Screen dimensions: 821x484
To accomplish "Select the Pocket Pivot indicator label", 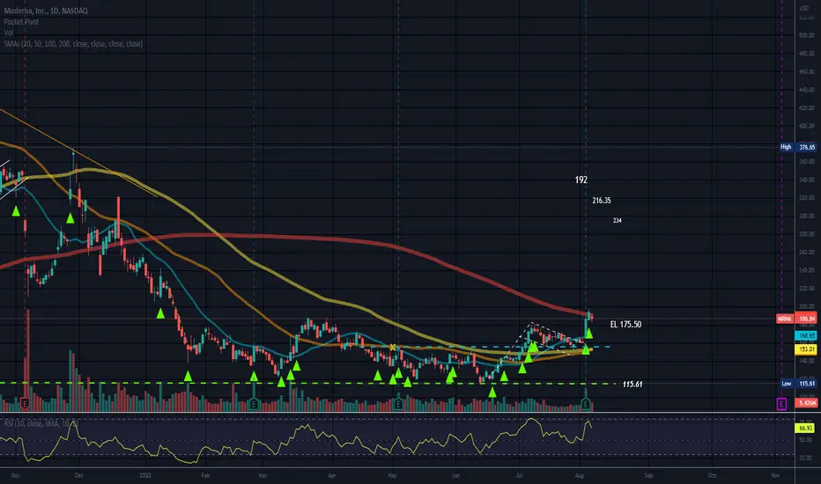I will click(x=21, y=21).
